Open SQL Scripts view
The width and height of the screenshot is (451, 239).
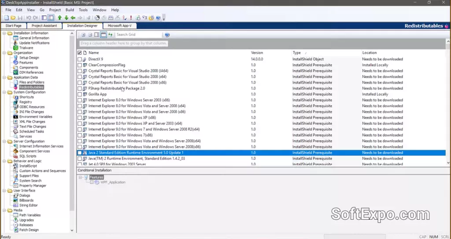pyautogui.click(x=28, y=156)
